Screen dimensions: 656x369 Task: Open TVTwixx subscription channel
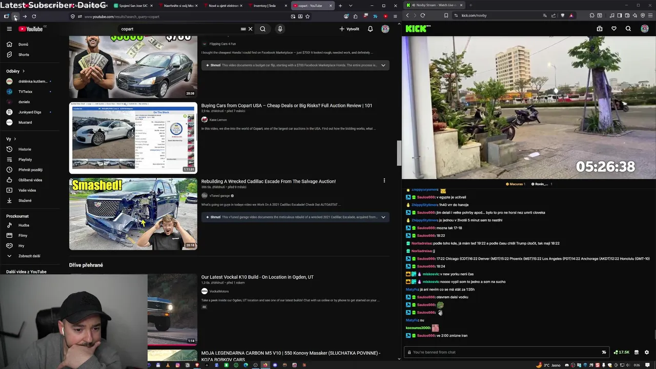click(x=30, y=91)
